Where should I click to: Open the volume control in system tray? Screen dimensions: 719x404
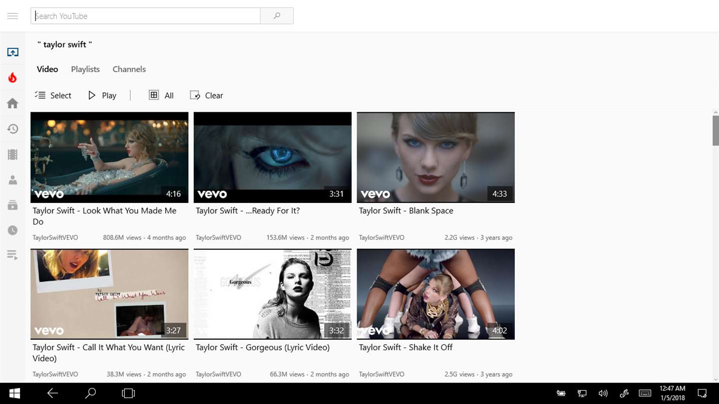(603, 394)
